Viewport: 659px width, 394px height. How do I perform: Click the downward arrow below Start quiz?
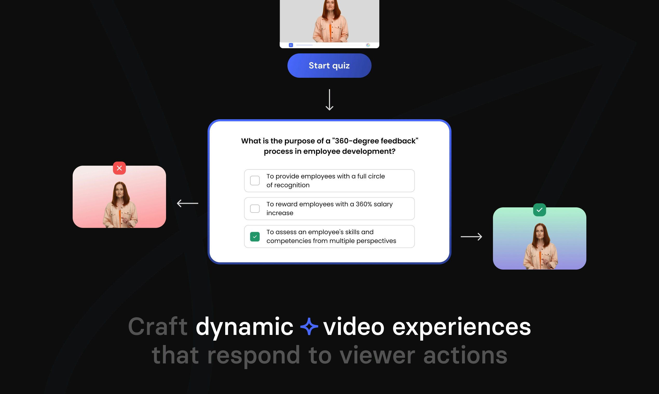click(x=329, y=100)
